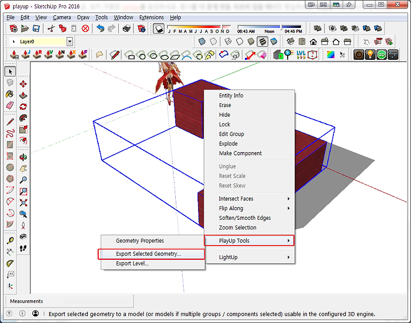411x323 pixels.
Task: Click Zoom Selection entry
Action: coord(249,227)
